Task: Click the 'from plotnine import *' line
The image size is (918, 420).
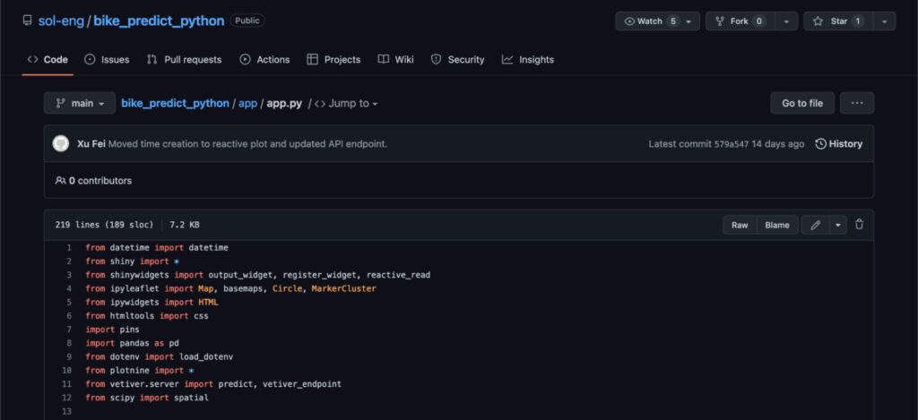Action: (x=139, y=370)
